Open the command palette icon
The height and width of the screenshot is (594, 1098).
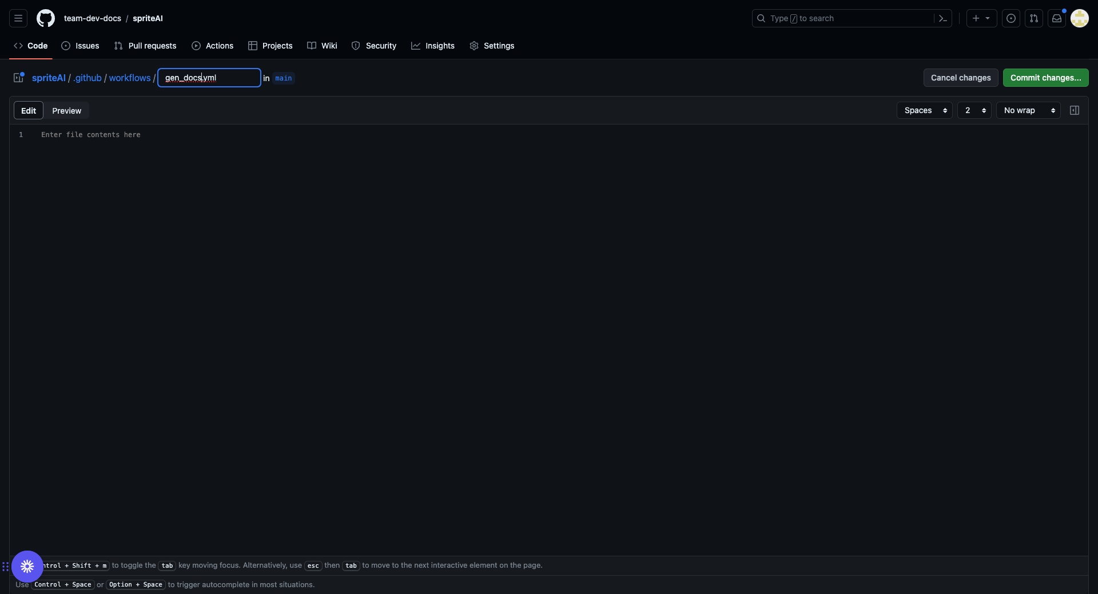(943, 18)
